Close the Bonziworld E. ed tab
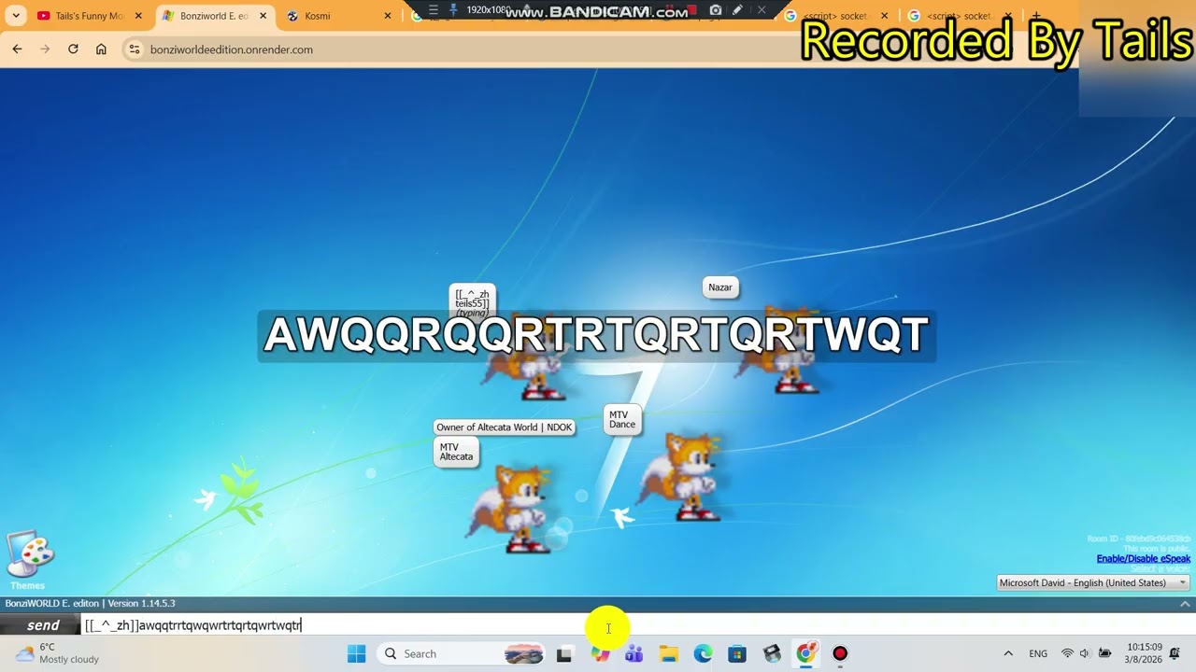Viewport: 1196px width, 672px height. pos(263,16)
